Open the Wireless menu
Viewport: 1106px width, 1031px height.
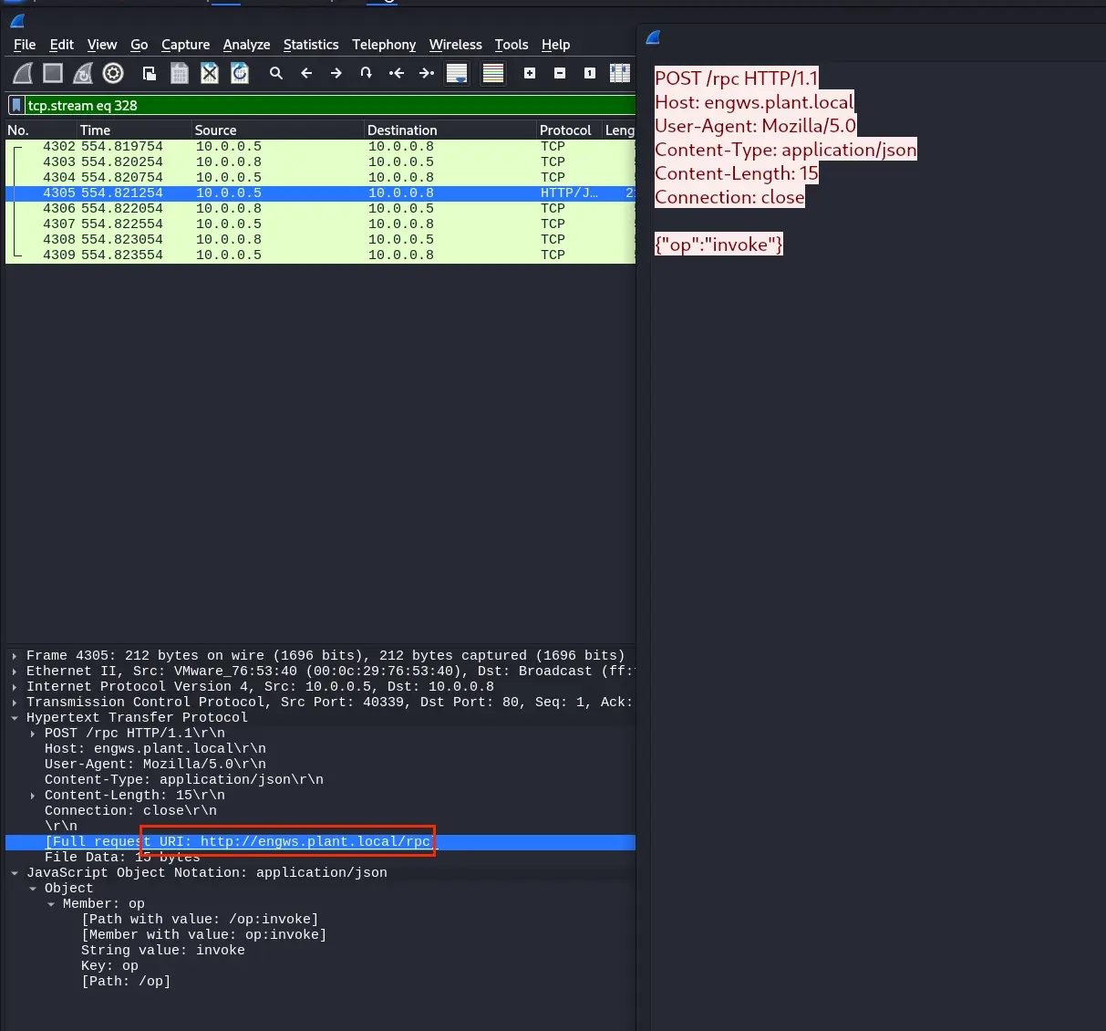pyautogui.click(x=456, y=45)
